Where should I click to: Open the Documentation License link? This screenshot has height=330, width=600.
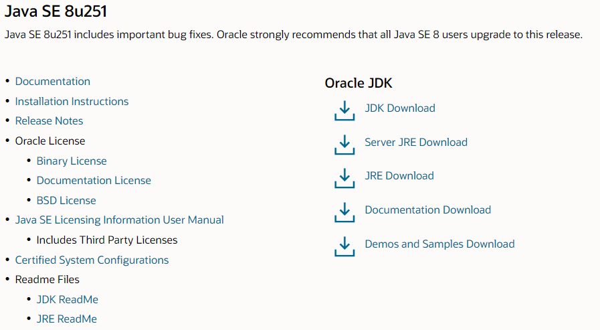[94, 181]
